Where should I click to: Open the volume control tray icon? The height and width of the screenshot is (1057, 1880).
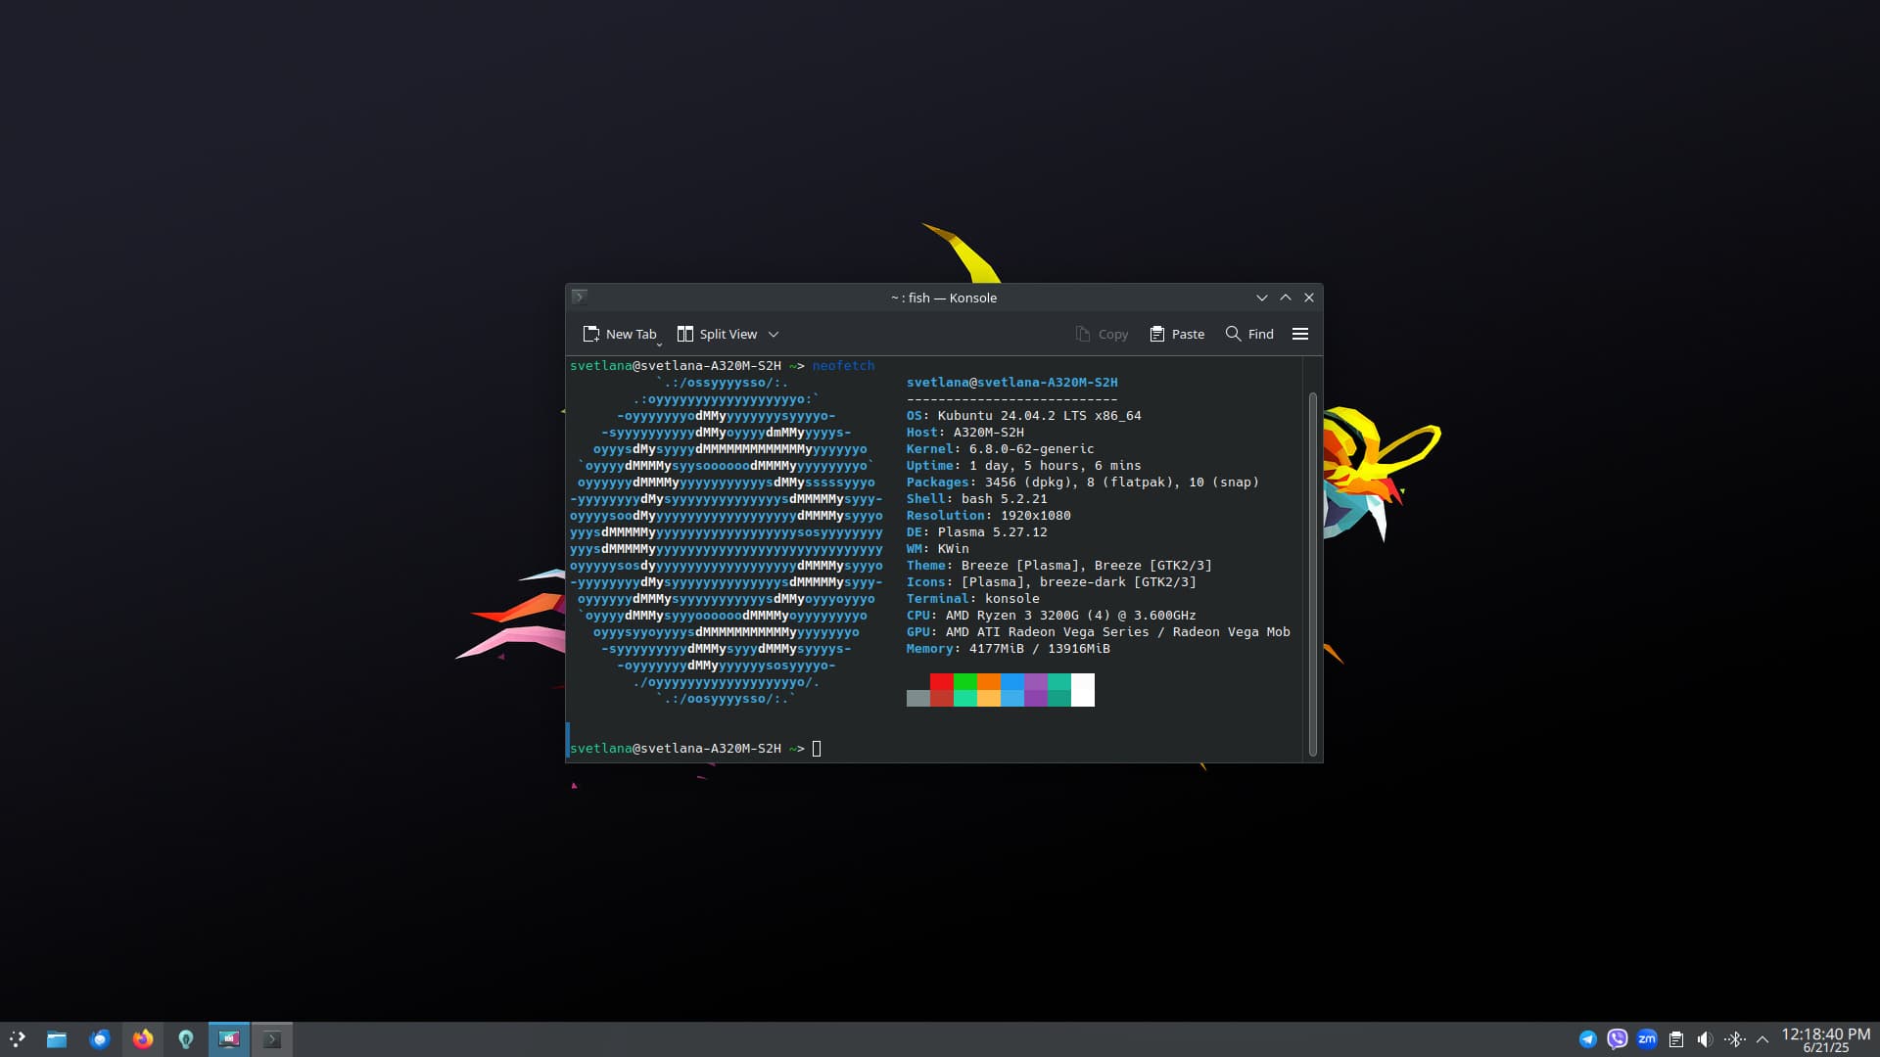tap(1705, 1039)
